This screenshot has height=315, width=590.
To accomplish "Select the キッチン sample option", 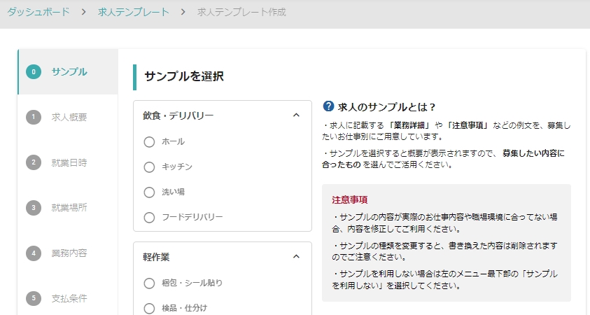I will coord(148,167).
